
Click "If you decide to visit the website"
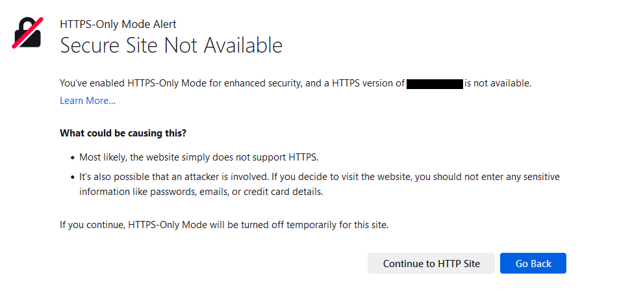pos(338,177)
